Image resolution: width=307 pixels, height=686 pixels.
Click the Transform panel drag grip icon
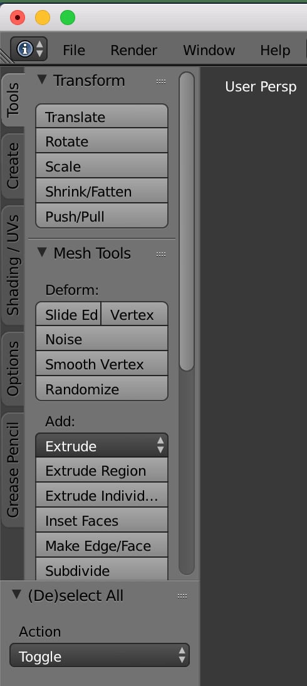click(x=161, y=81)
